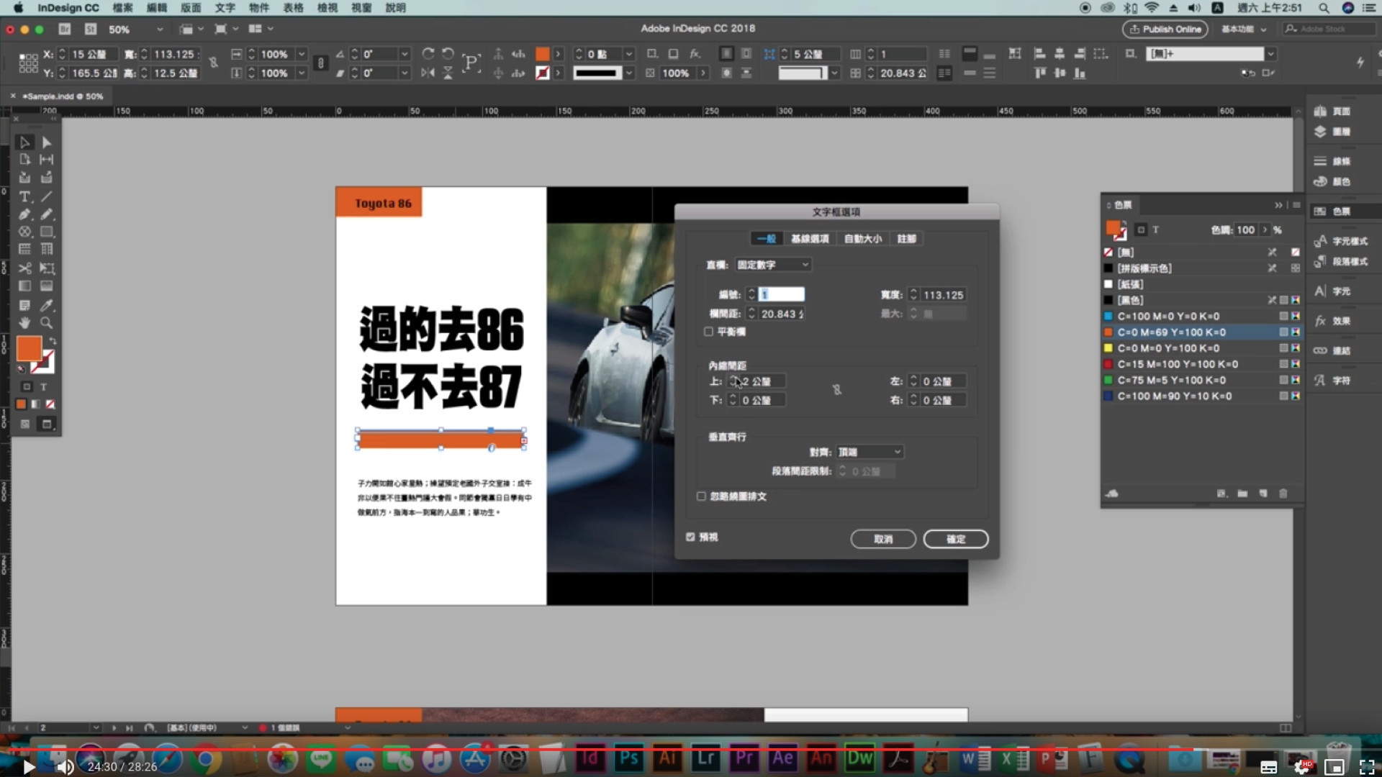The image size is (1382, 777).
Task: Create new color group folder icon
Action: [1242, 494]
